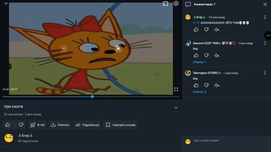
Task: Expand Ответы: 1 replies
Action: tap(199, 62)
